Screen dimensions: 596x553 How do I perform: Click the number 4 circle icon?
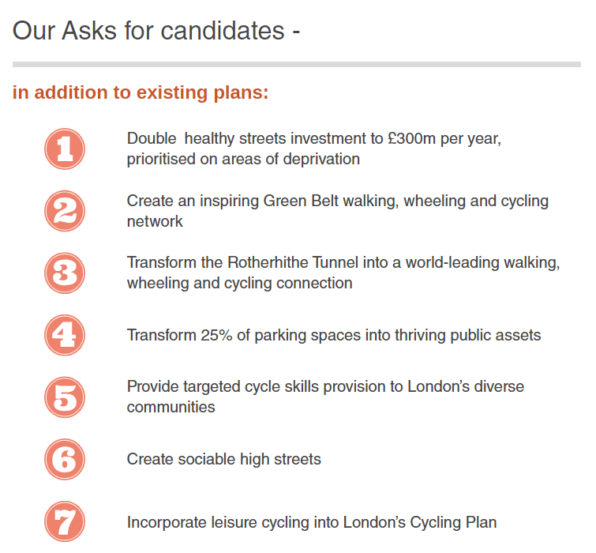[65, 335]
